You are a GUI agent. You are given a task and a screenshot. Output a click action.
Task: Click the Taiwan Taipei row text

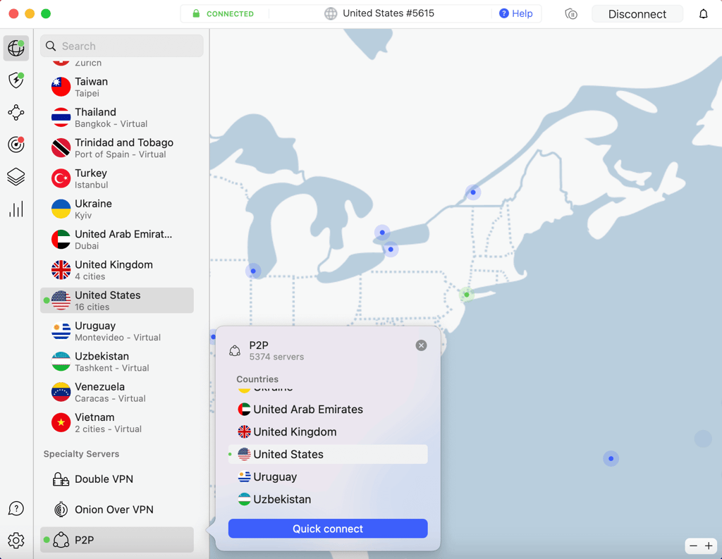click(92, 87)
